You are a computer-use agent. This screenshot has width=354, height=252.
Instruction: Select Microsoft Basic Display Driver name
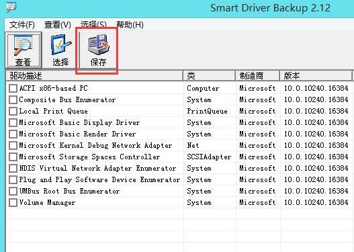pos(79,122)
